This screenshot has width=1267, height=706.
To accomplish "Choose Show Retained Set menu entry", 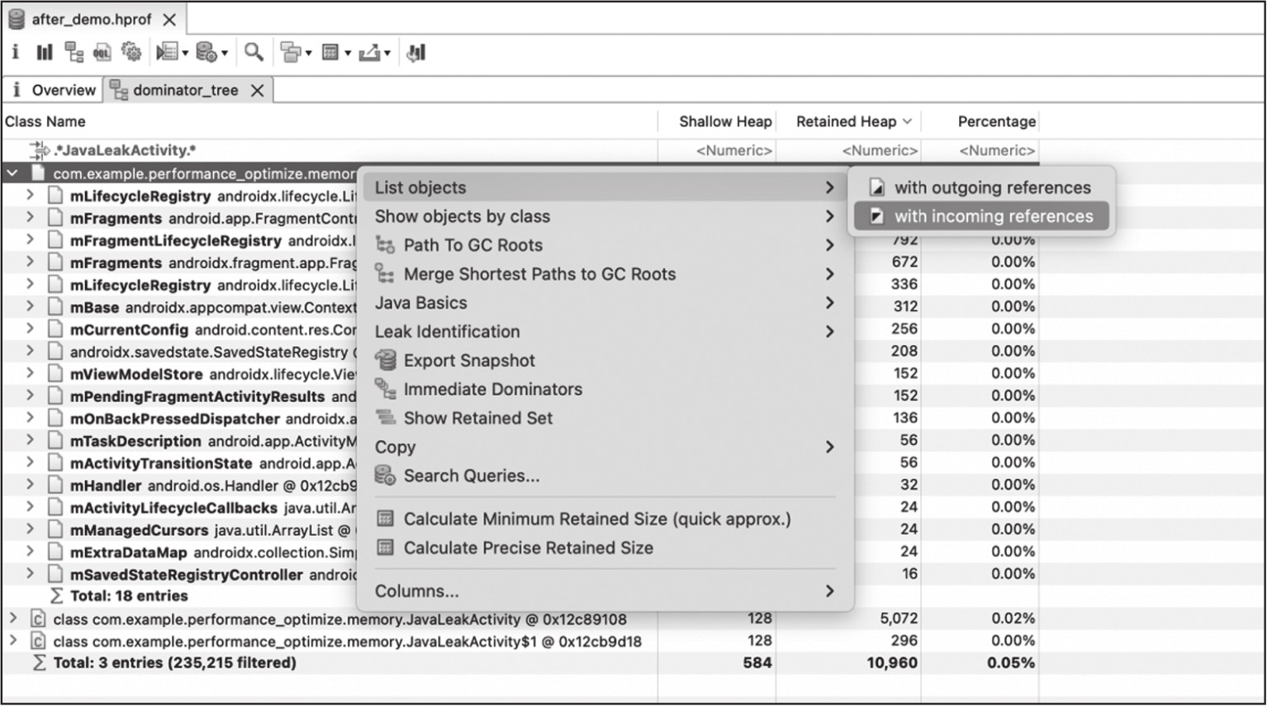I will tap(604, 418).
